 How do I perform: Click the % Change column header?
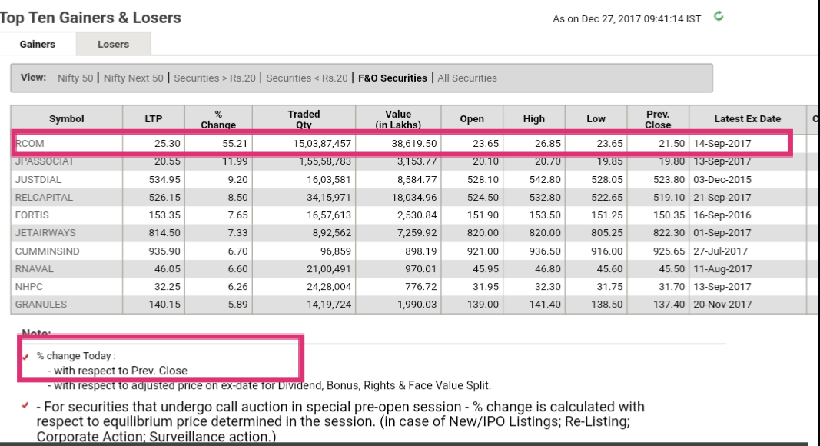click(x=218, y=119)
